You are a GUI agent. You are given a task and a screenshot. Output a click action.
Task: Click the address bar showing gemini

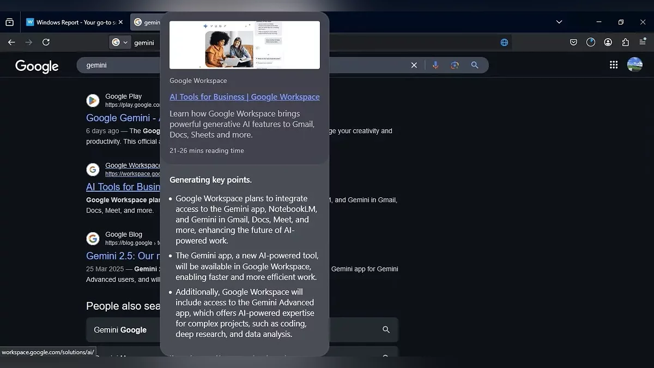[144, 43]
